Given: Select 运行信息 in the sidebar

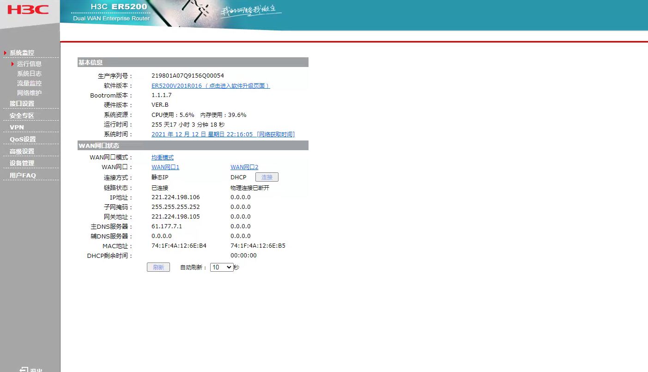Looking at the screenshot, I should pos(30,64).
